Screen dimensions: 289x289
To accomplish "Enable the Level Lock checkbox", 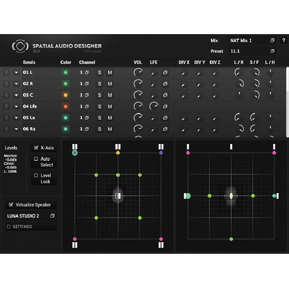I will pos(36,175).
